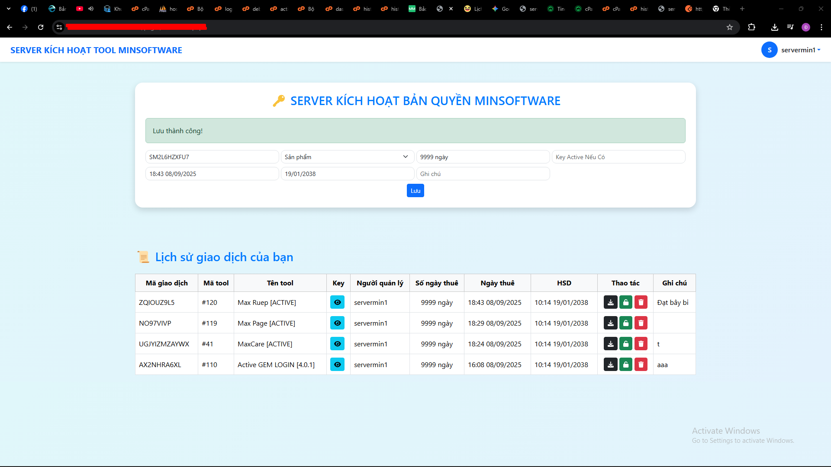
Task: Focus the 19/01/2038 expiry field
Action: click(348, 174)
